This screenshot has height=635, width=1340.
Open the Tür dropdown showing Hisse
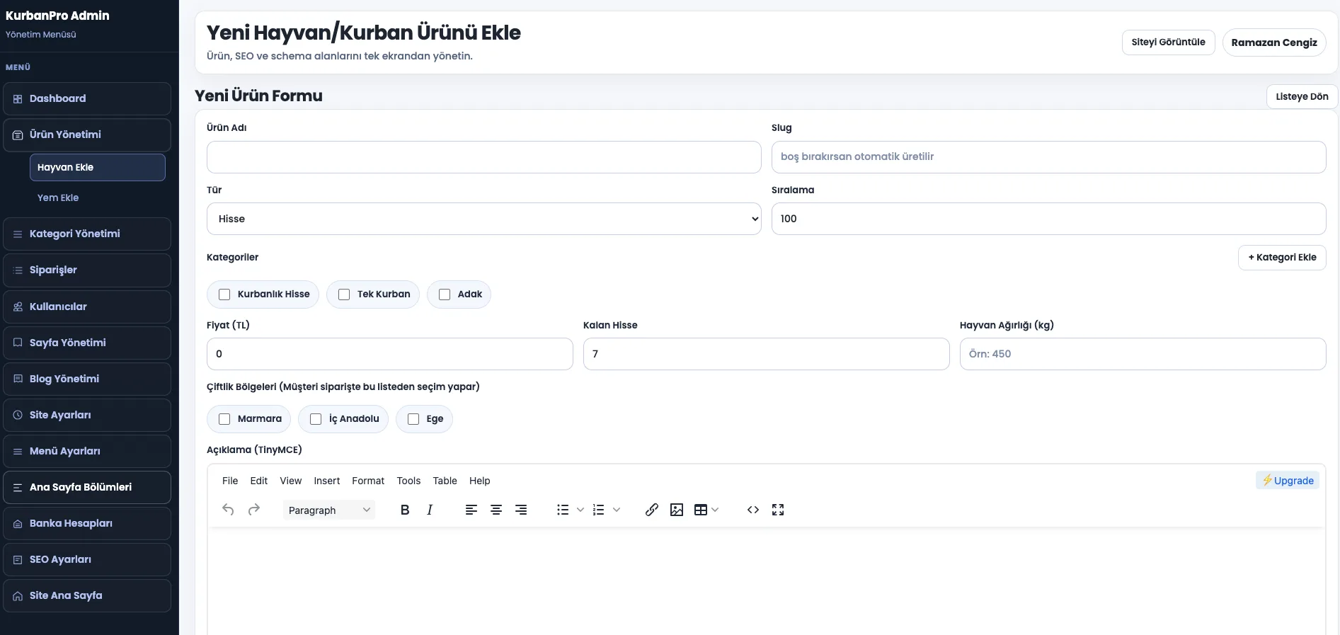pos(483,219)
